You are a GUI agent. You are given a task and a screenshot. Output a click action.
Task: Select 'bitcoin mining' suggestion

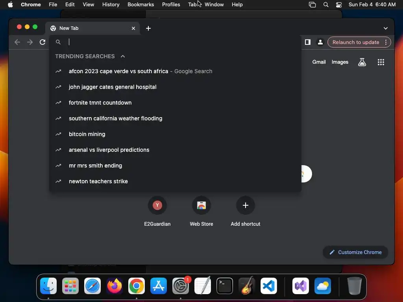[175, 134]
